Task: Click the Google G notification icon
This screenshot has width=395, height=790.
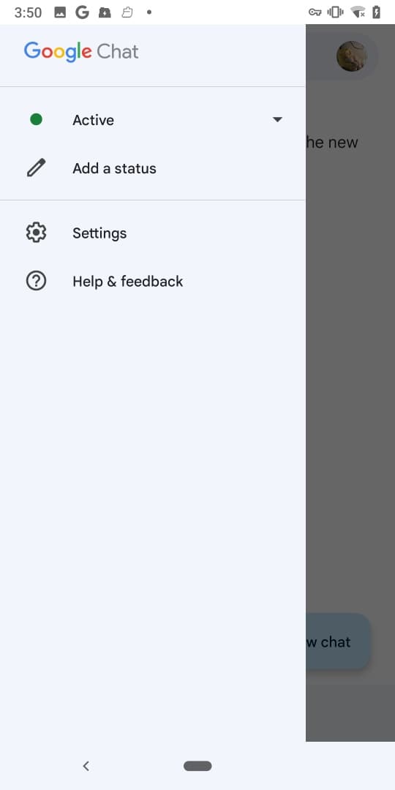Action: point(82,12)
